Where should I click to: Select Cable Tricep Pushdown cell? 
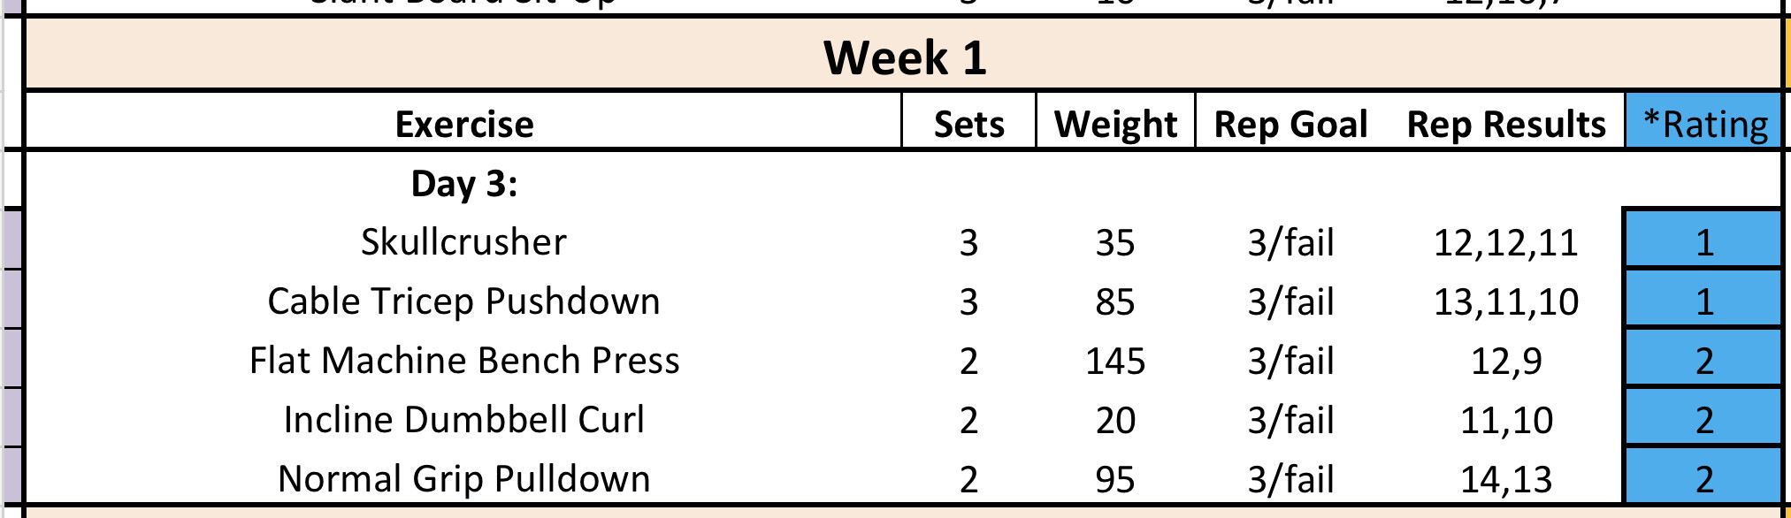point(463,301)
